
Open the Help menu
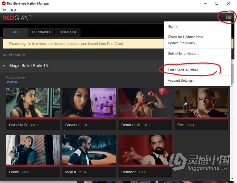[x=13, y=10]
